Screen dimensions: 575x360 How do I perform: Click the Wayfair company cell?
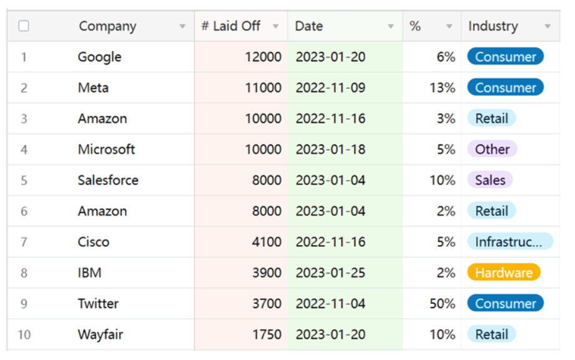(100, 334)
